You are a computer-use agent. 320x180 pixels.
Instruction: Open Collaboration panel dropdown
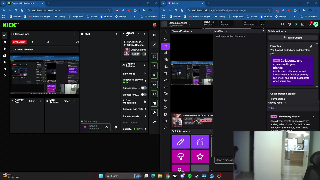(285, 31)
